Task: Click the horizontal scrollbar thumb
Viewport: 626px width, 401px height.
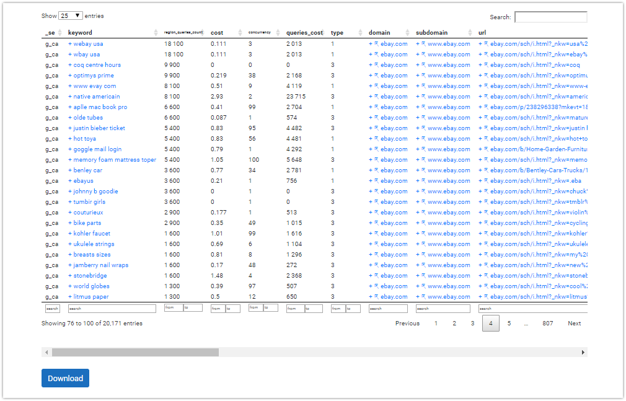Action: (135, 352)
